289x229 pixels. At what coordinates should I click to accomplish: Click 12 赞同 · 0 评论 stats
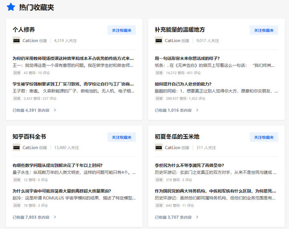36,180
